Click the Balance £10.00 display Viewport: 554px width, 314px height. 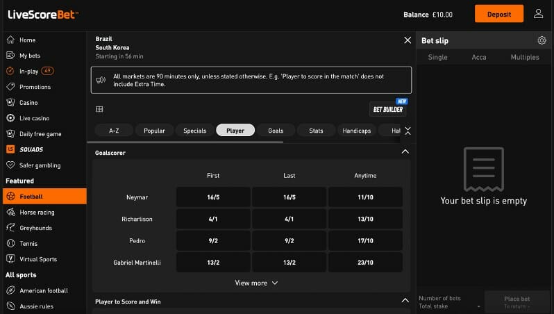point(428,15)
